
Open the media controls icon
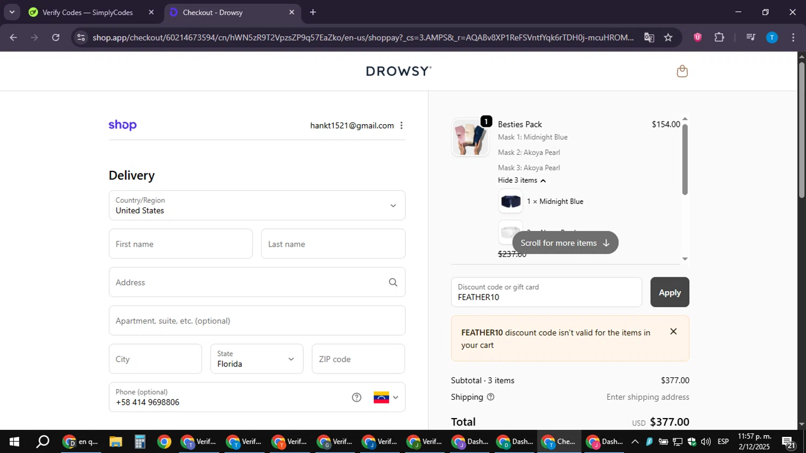tap(751, 37)
